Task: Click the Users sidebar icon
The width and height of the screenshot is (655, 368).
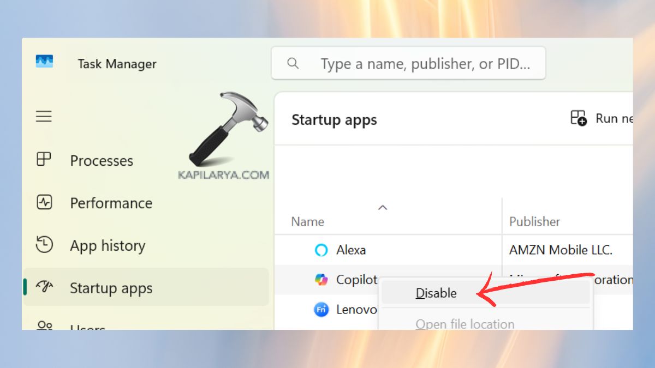Action: pos(44,325)
